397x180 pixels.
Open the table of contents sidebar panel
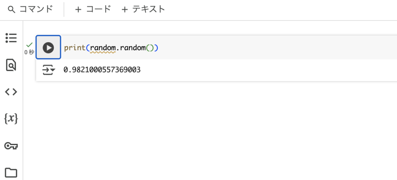(x=11, y=38)
